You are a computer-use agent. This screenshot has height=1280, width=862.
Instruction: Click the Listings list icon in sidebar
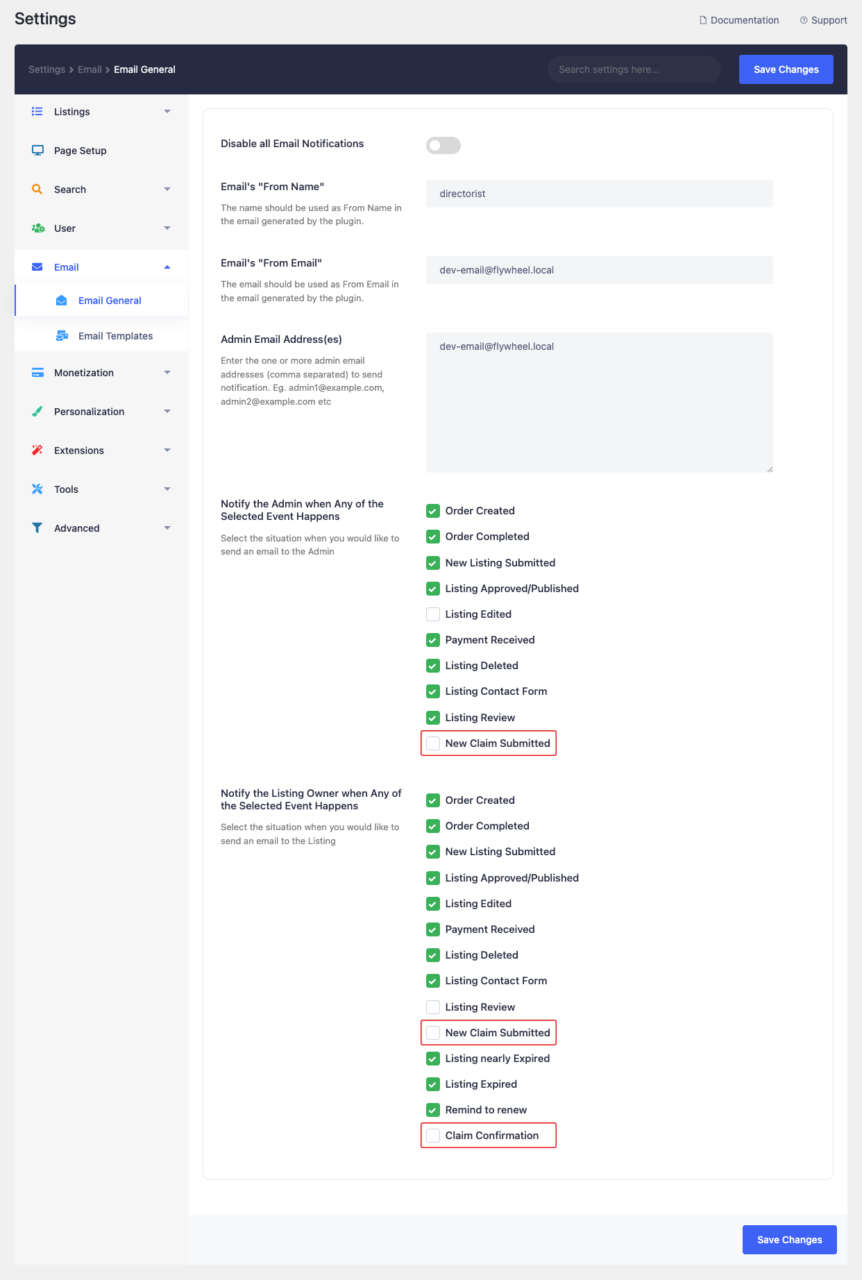tap(37, 112)
